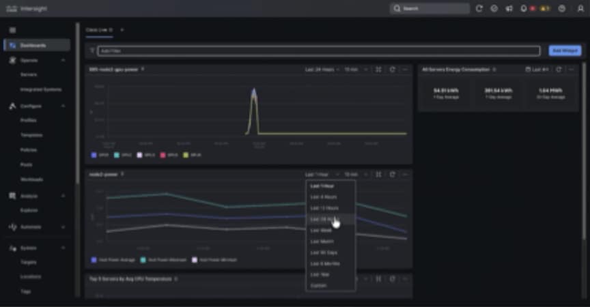590x307 pixels.
Task: Click the filter funnel icon
Action: pyautogui.click(x=92, y=50)
